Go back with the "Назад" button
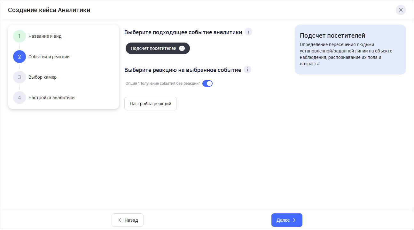Image resolution: width=414 pixels, height=230 pixels. click(x=128, y=220)
